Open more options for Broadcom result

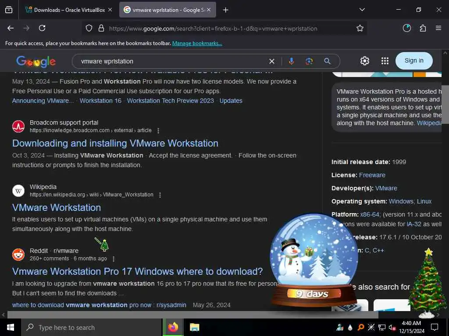(158, 130)
